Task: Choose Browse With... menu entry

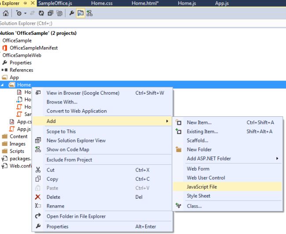Action: [x=102, y=102]
